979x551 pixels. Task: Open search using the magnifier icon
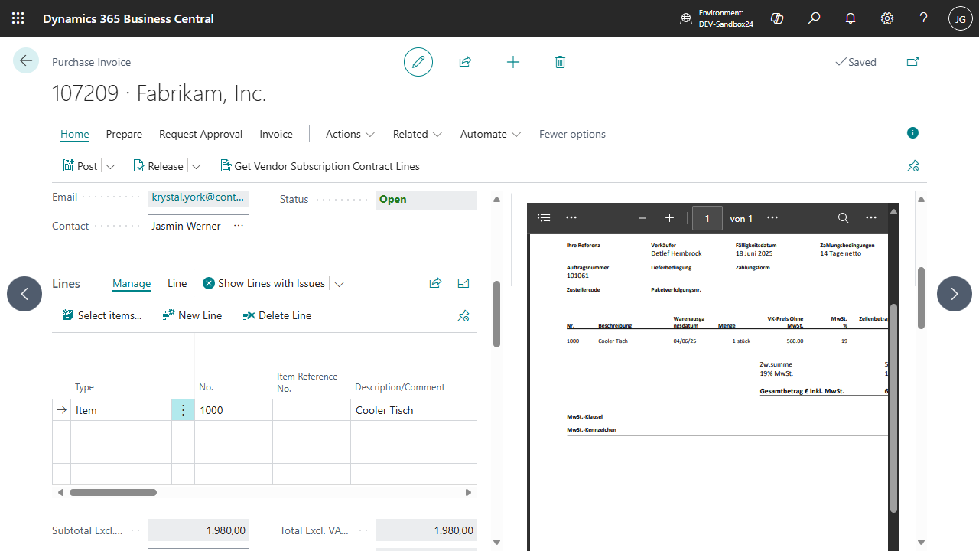[813, 18]
